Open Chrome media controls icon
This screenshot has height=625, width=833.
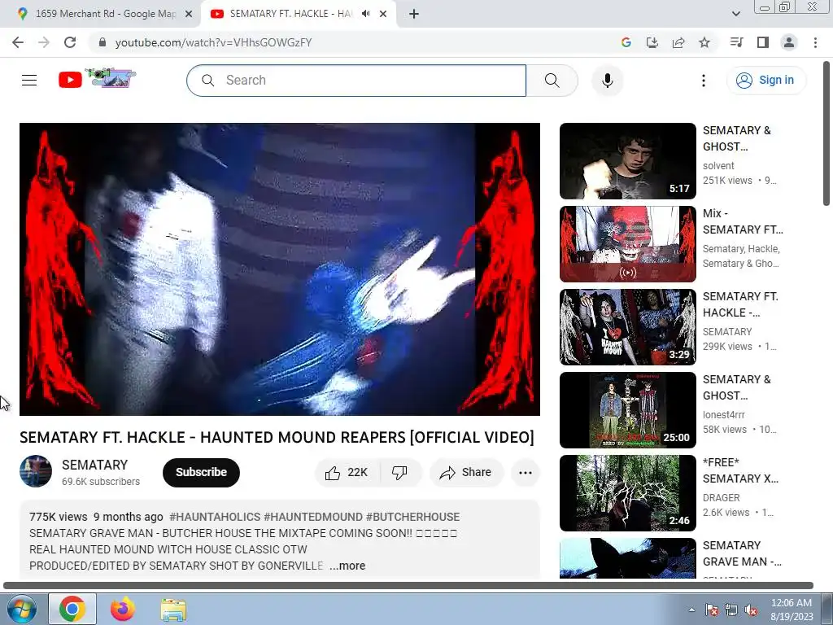click(x=736, y=42)
